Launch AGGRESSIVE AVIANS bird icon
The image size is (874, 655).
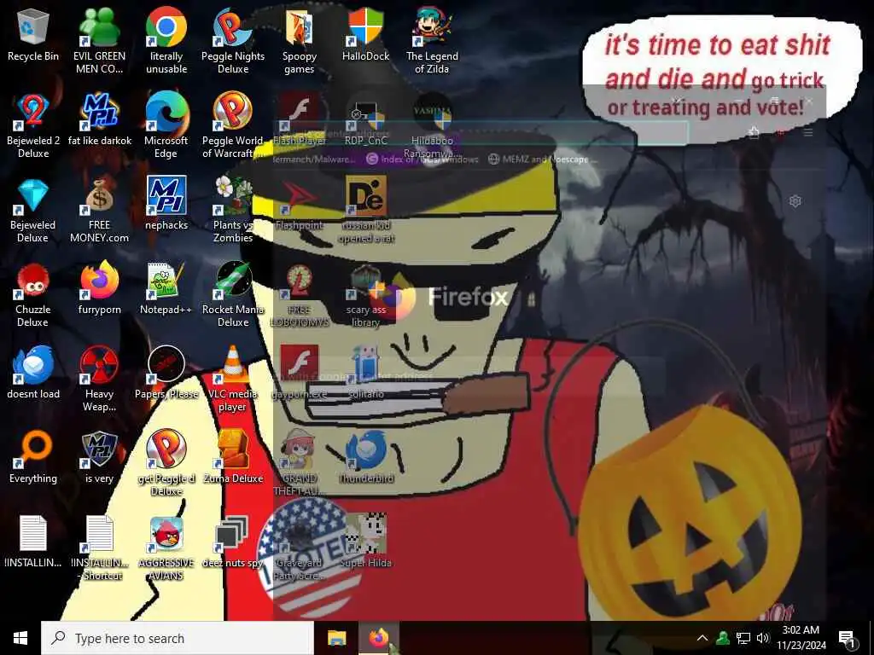click(166, 548)
